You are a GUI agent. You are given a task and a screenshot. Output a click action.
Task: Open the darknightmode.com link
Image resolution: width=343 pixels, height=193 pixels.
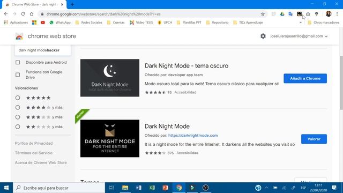click(193, 136)
